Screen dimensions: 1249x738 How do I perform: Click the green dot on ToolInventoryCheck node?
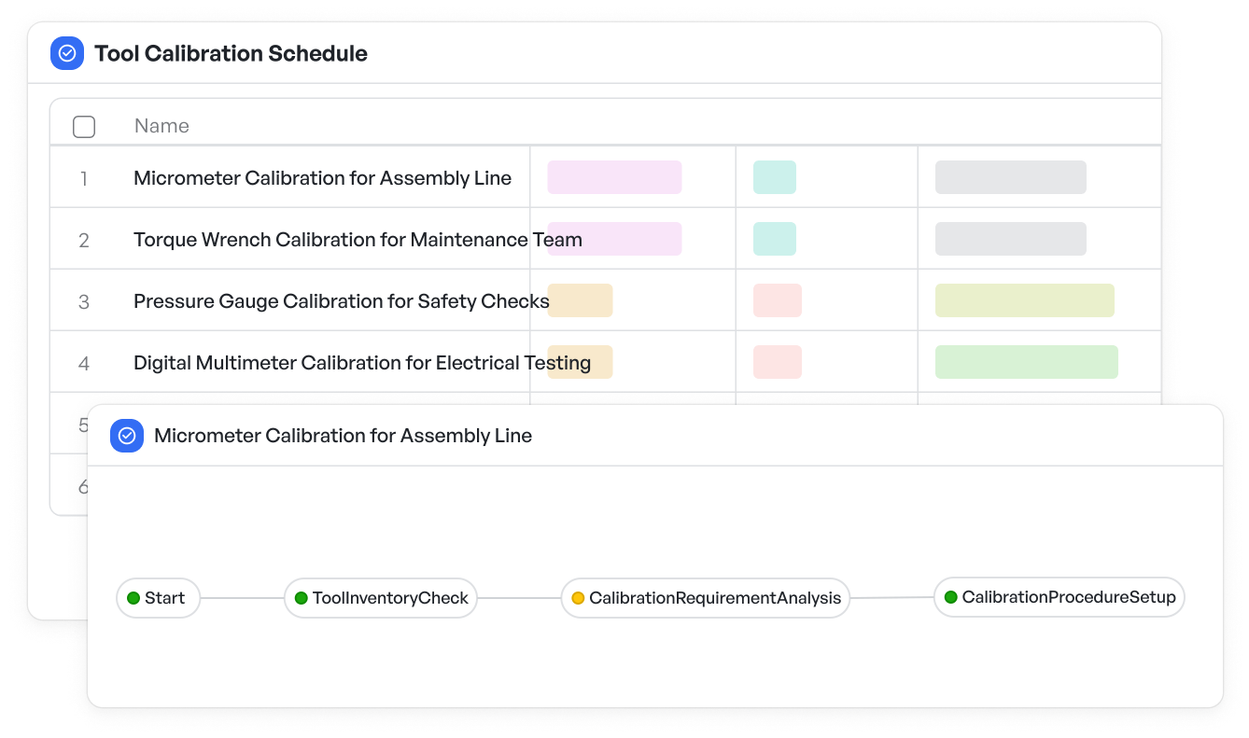coord(302,598)
